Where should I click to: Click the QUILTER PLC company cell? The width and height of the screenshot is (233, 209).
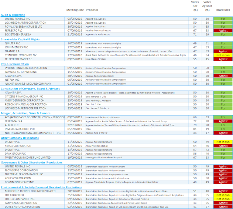33,43
